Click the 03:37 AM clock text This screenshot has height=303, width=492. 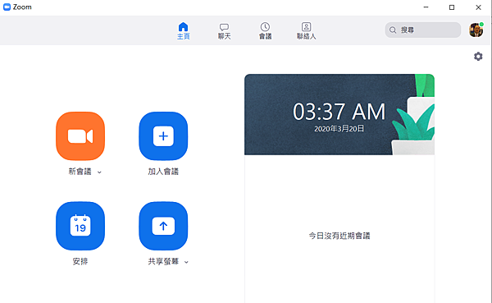pos(339,112)
